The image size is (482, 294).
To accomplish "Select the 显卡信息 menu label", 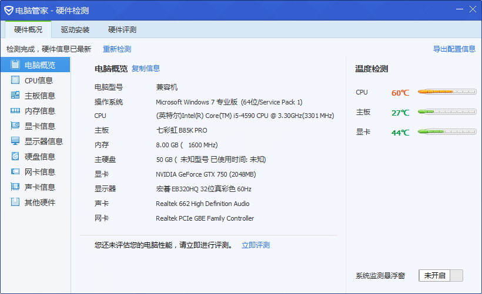I will (x=40, y=126).
